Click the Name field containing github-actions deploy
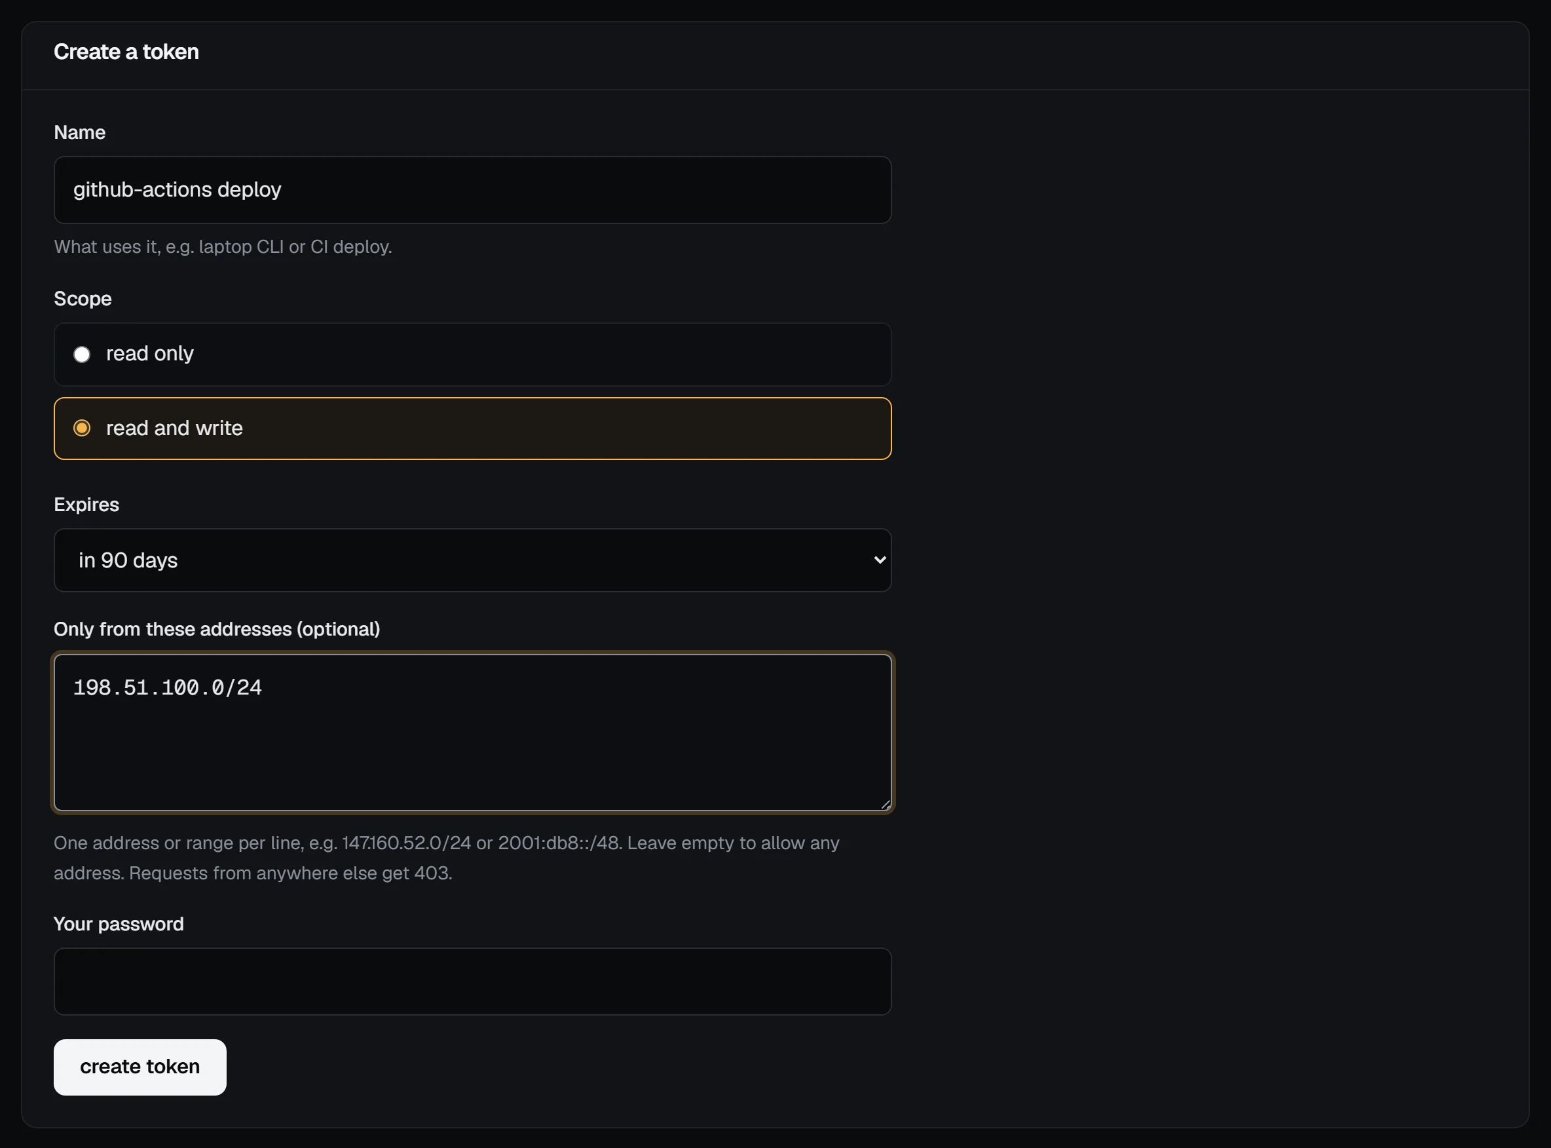The image size is (1551, 1148). [x=472, y=190]
